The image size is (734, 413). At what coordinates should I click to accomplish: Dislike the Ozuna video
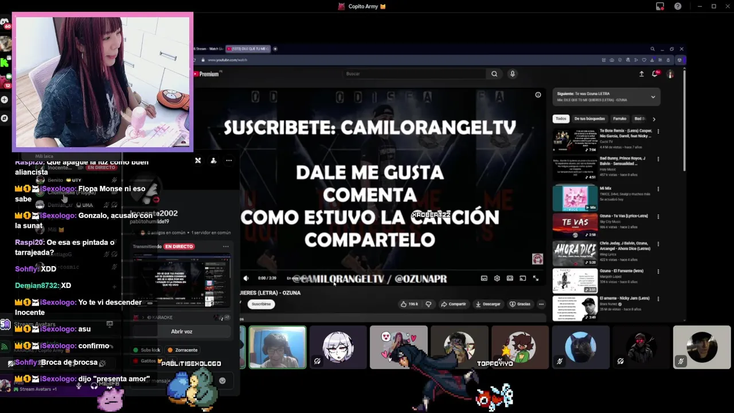pos(428,304)
